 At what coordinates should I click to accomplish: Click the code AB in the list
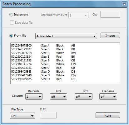click(x=73, y=46)
